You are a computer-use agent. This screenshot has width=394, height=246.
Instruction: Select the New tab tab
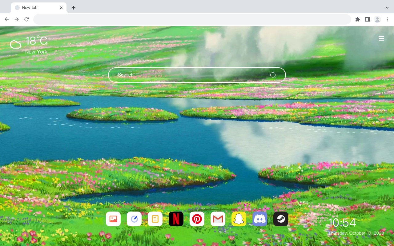point(39,8)
